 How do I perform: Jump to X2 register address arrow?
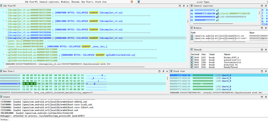coord(217,17)
